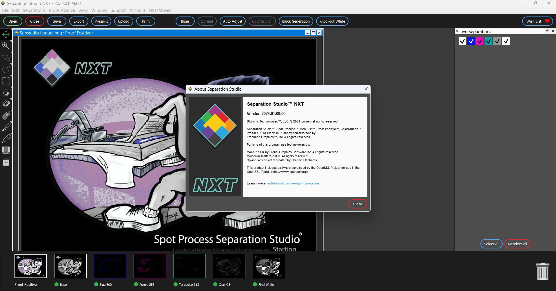Image resolution: width=556 pixels, height=291 pixels.
Task: Select the Zoom magnifier tool
Action: pyautogui.click(x=6, y=46)
